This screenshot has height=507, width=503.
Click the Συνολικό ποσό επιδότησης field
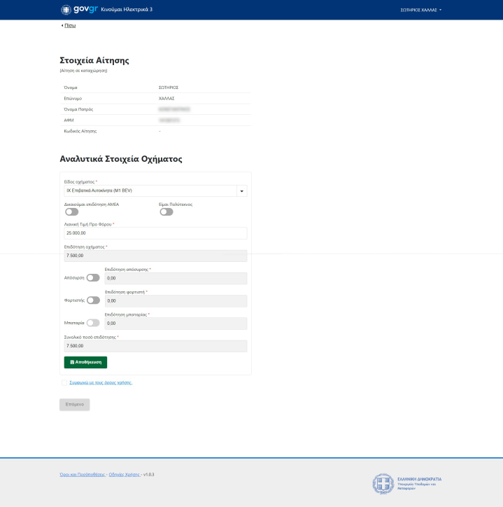click(155, 346)
